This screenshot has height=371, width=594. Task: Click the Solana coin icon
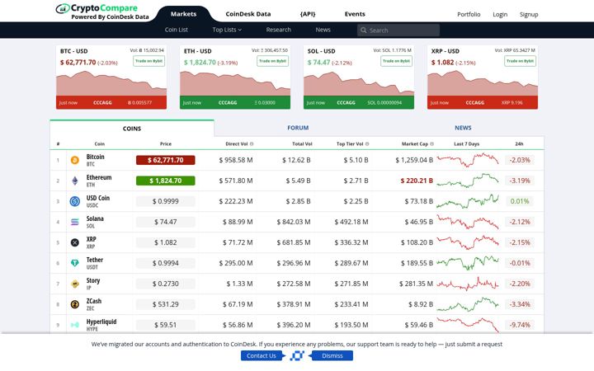click(75, 222)
